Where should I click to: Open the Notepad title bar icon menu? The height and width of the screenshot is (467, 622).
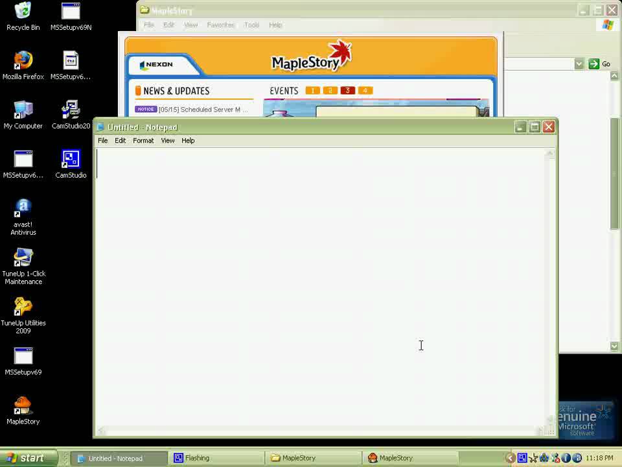click(x=100, y=127)
